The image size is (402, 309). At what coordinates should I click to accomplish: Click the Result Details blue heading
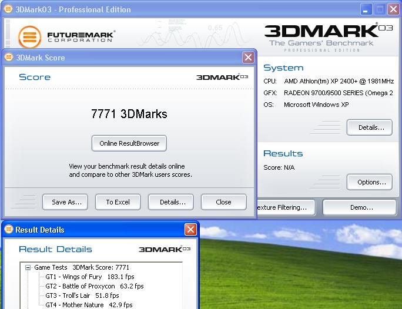click(x=55, y=249)
